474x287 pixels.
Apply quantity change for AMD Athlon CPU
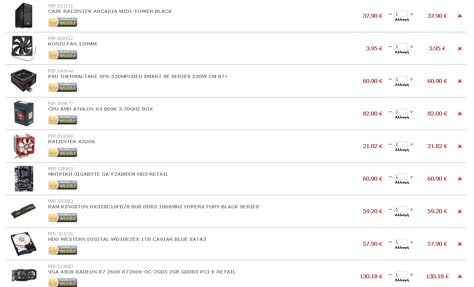click(402, 117)
